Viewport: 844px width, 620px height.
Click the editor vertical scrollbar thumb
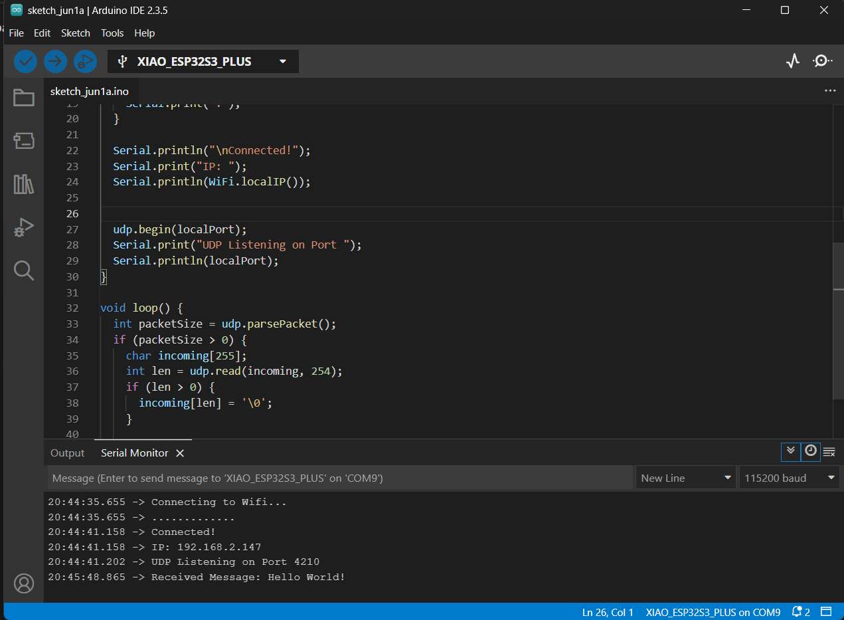pos(838,320)
